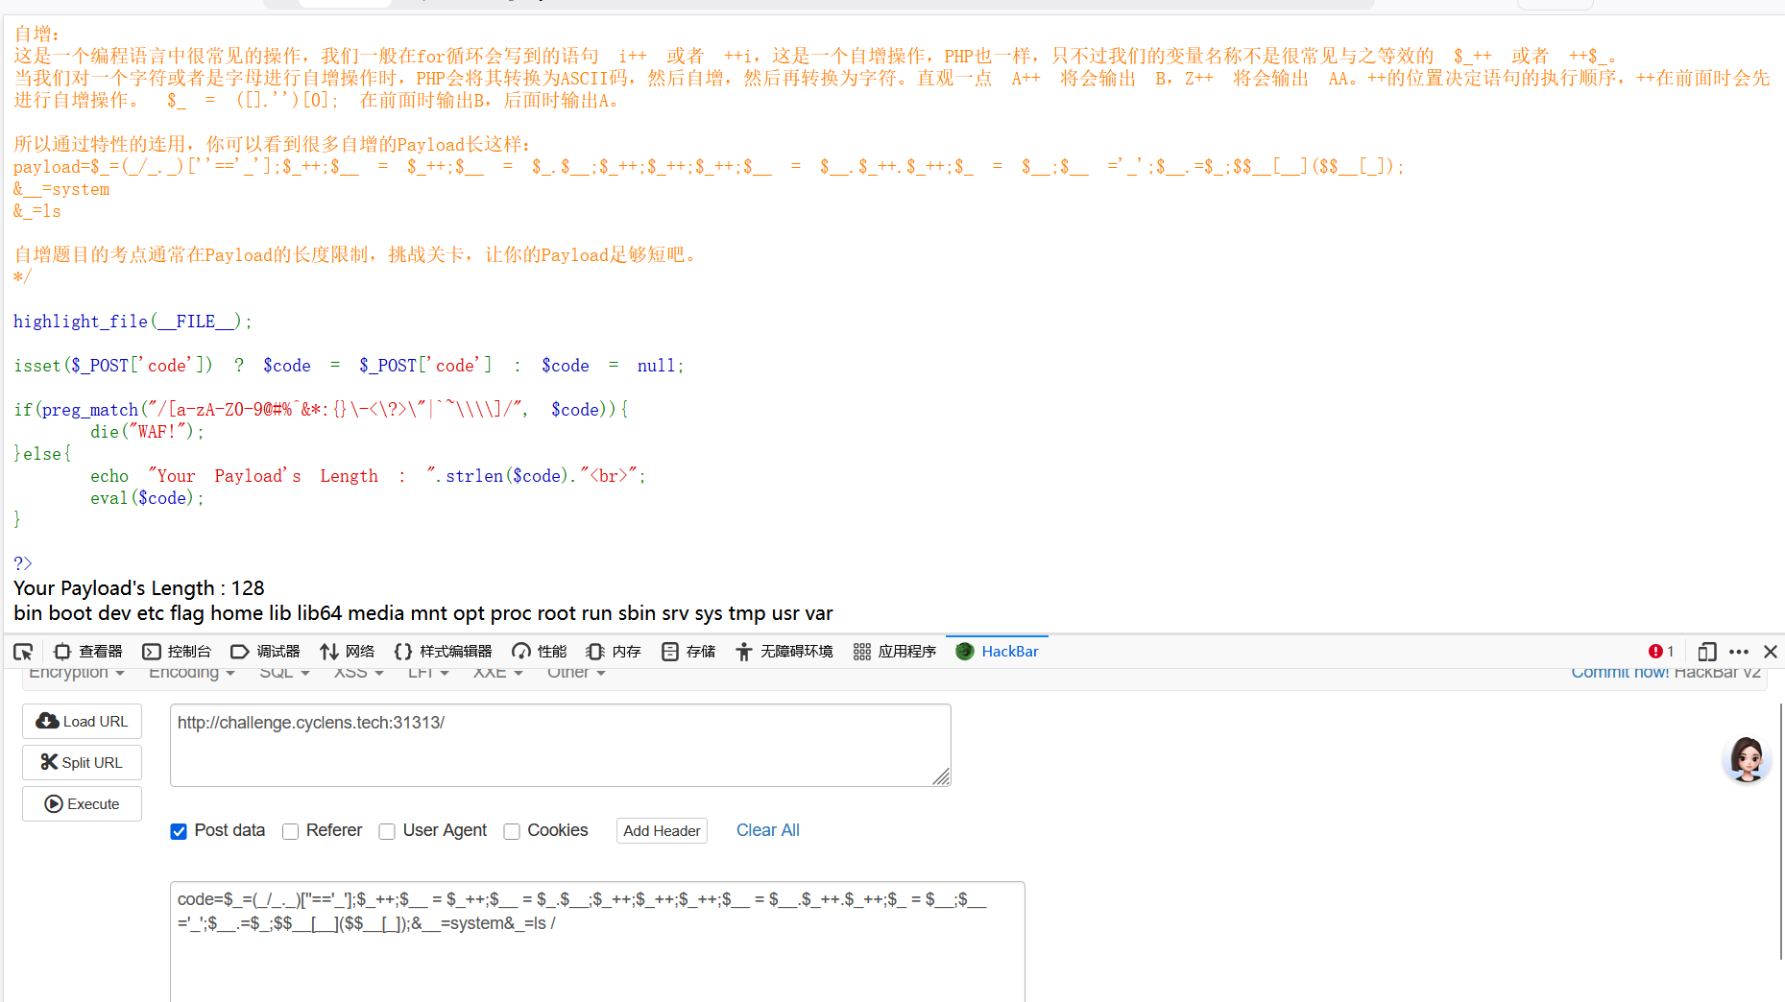Click the 'Your Payload's Length : 128' text

click(139, 588)
